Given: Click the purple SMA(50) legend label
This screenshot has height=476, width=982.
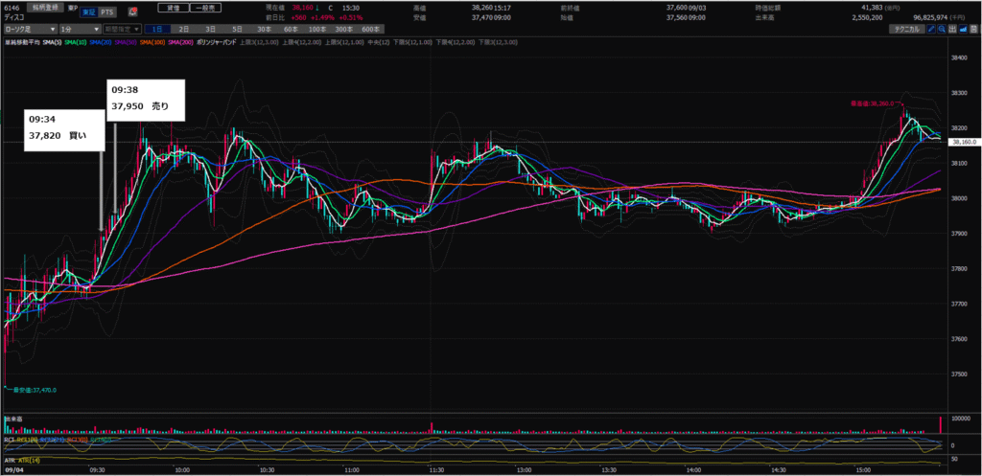Looking at the screenshot, I should (x=126, y=42).
